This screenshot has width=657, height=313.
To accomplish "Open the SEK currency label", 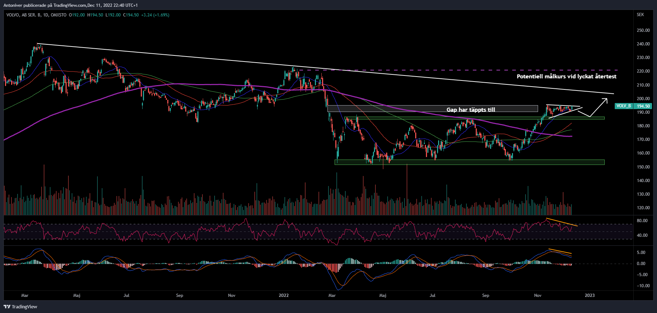I will [x=640, y=15].
